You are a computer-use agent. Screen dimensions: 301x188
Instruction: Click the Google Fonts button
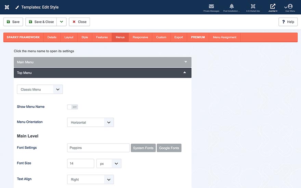click(x=169, y=148)
